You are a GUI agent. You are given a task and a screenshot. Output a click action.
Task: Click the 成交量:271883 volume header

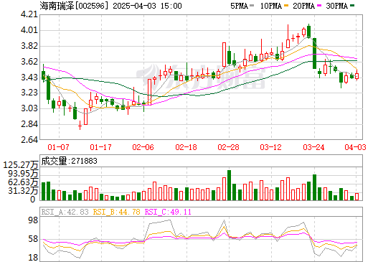coord(69,161)
